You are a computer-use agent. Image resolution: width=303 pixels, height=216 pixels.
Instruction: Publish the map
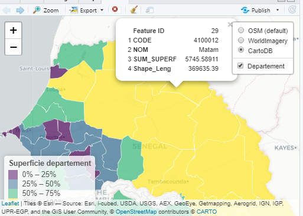tap(256, 10)
